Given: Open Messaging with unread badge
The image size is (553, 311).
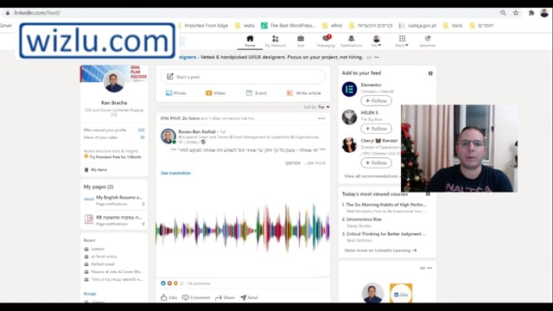Looking at the screenshot, I should click(x=326, y=41).
